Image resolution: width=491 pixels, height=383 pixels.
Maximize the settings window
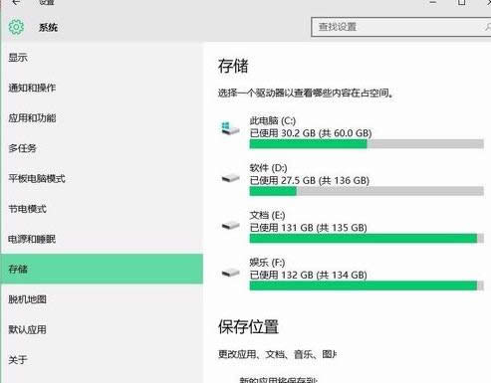point(461,2)
